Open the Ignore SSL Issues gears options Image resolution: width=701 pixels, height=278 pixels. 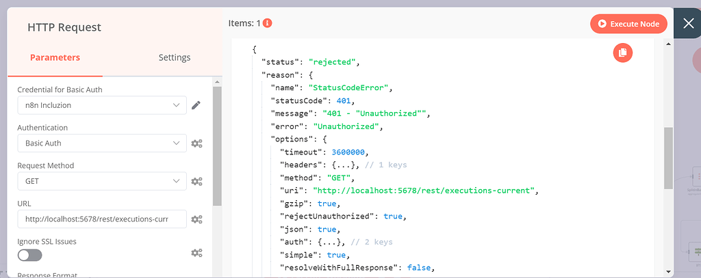[196, 253]
